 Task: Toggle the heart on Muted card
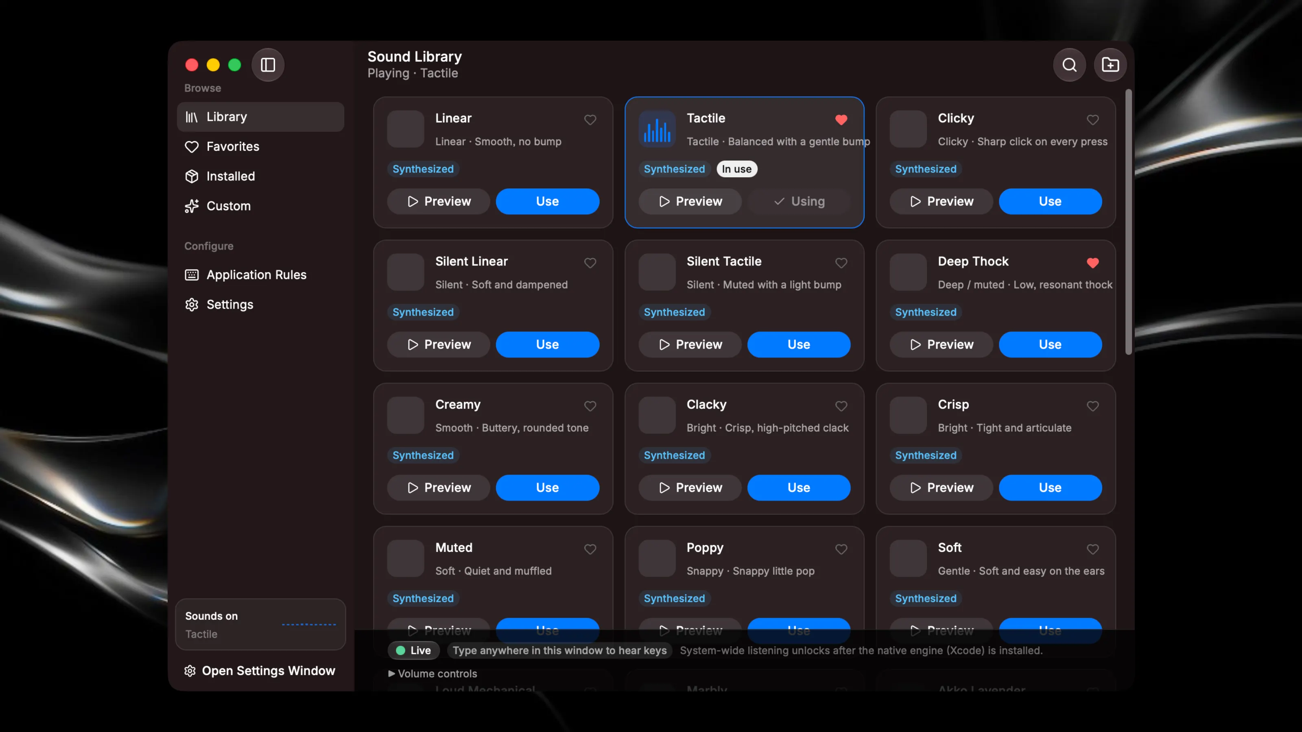590,549
